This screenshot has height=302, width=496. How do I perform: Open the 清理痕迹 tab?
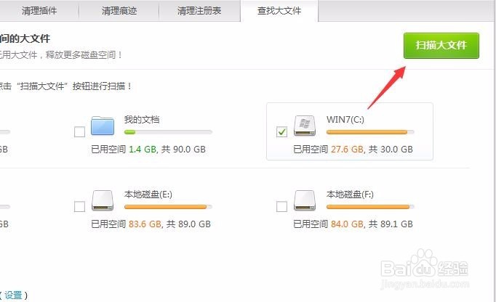[119, 11]
